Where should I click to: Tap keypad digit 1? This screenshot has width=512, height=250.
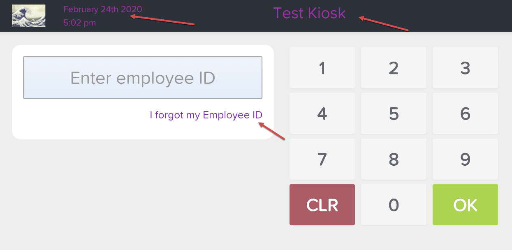[322, 68]
